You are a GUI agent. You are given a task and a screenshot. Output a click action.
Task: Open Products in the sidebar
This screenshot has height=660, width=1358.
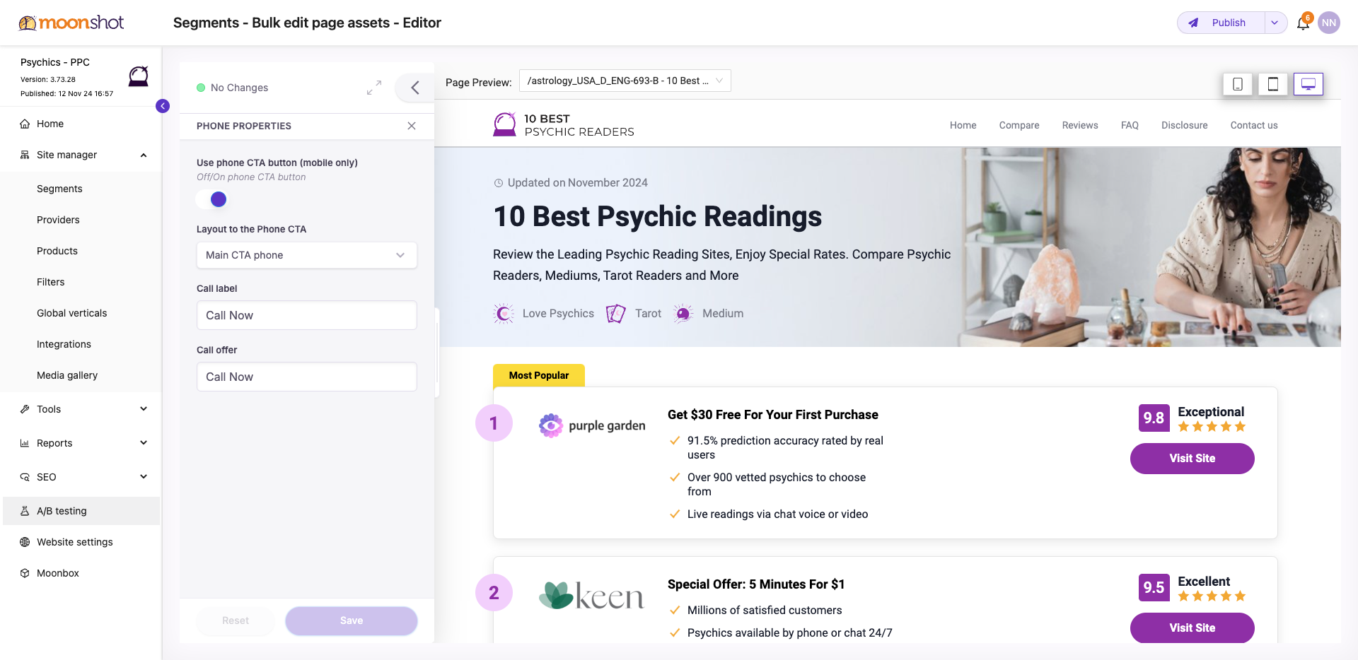click(57, 251)
